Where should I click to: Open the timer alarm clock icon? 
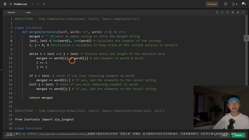[x=226, y=4]
